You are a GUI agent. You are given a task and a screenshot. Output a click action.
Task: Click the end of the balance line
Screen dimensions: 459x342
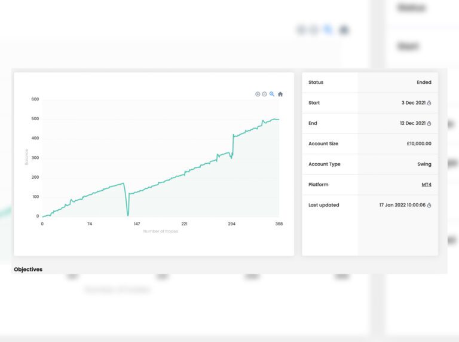tap(279, 120)
